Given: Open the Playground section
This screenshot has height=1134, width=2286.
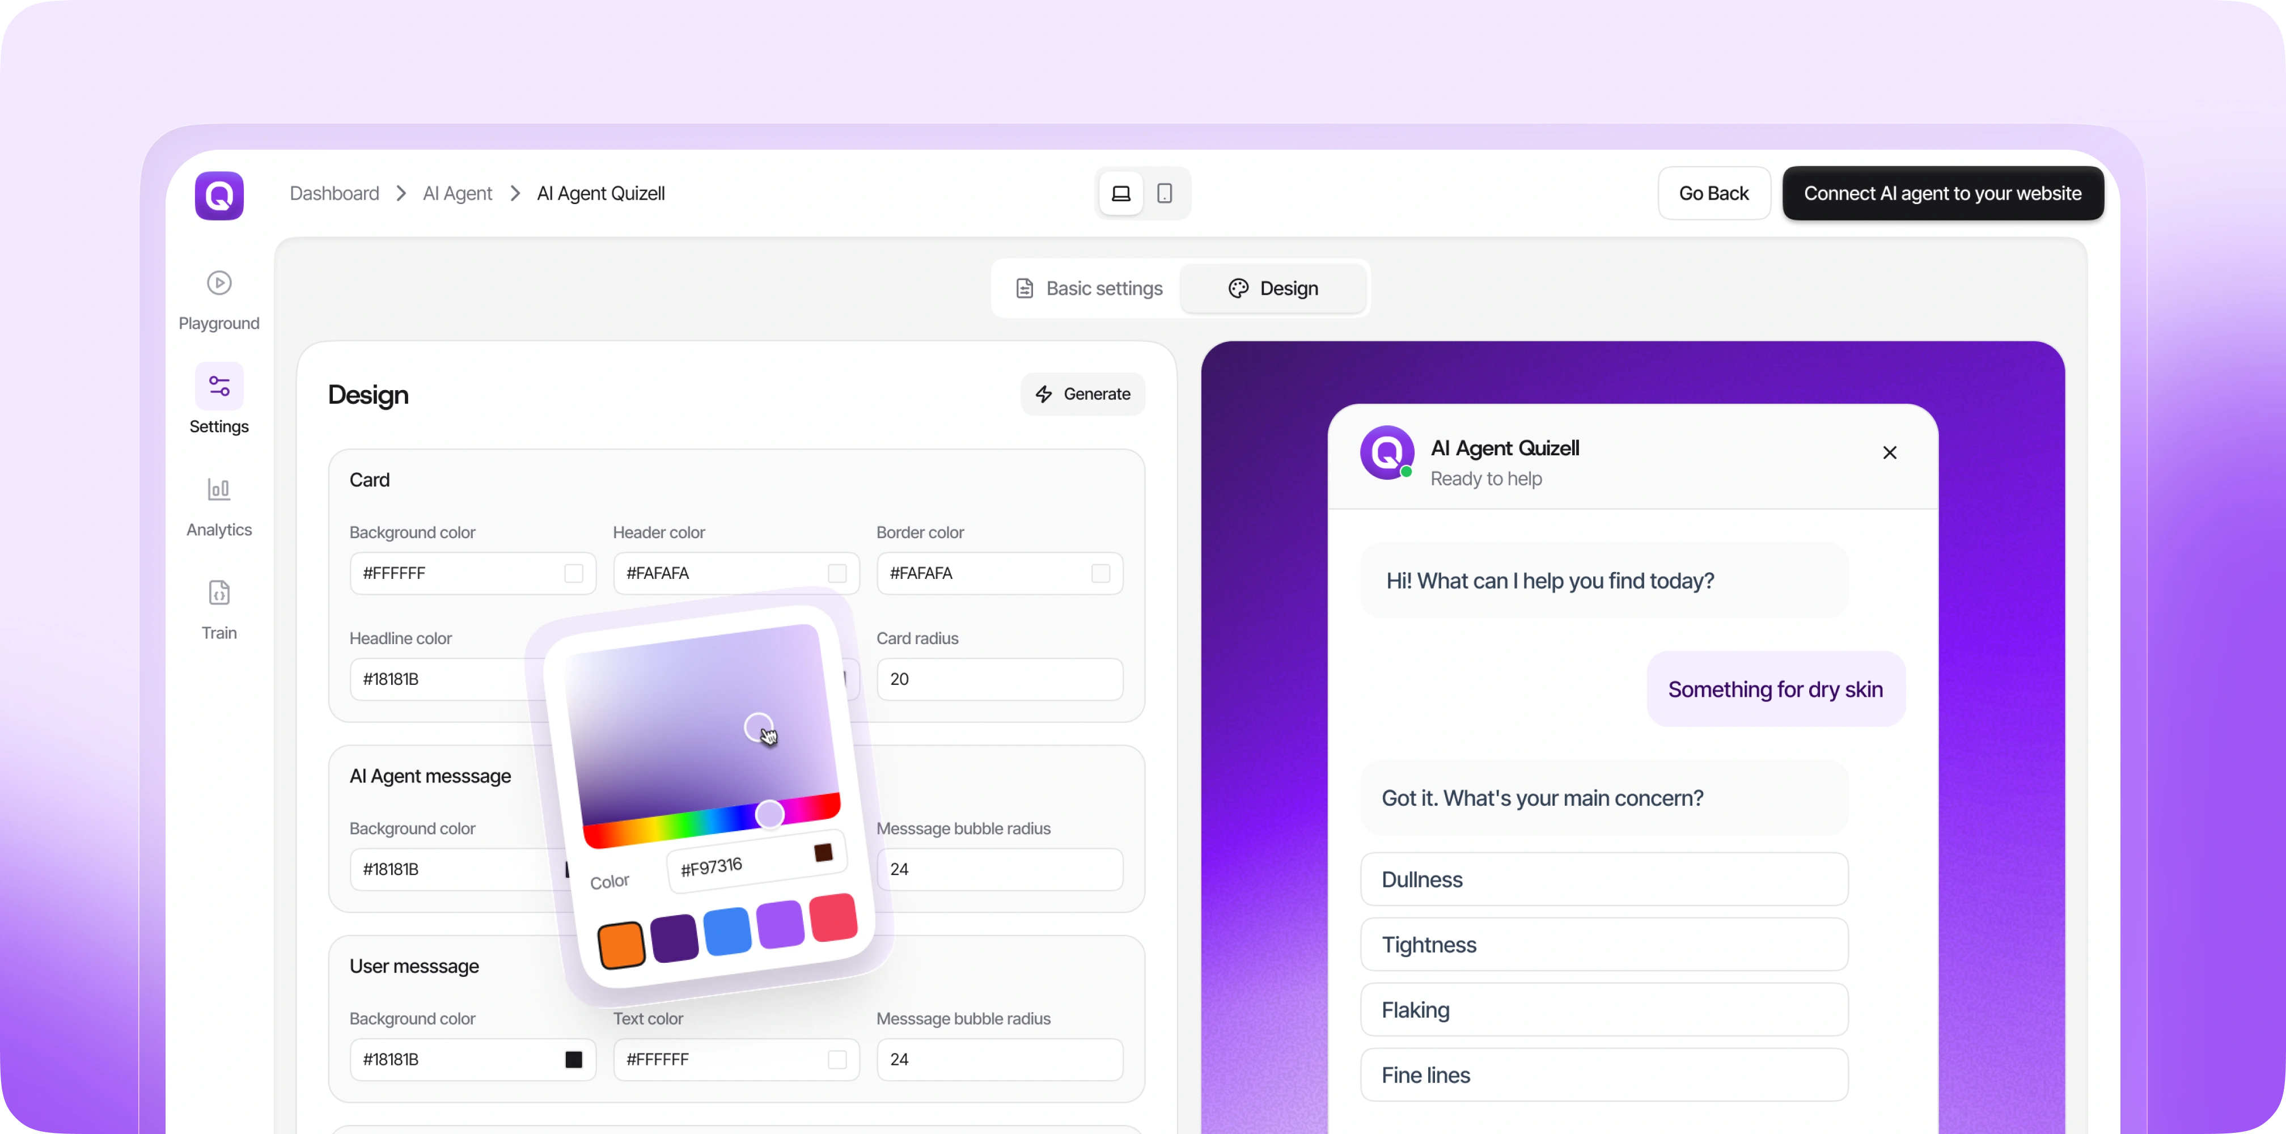Looking at the screenshot, I should 219,301.
